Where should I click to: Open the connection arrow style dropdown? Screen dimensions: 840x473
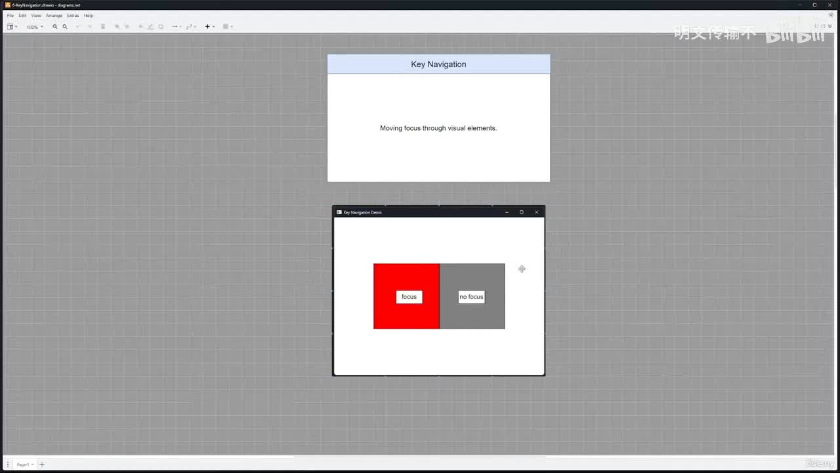click(x=177, y=27)
